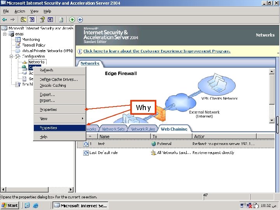
Task: Click the Firewall Policy node icon
Action: [x=17, y=45]
